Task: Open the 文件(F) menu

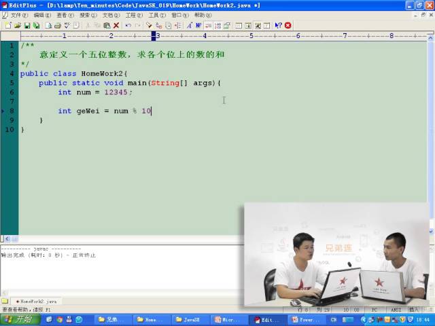Action: (x=19, y=15)
